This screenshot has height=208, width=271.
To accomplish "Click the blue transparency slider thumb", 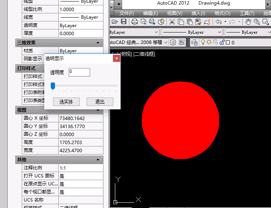I will tap(53, 86).
